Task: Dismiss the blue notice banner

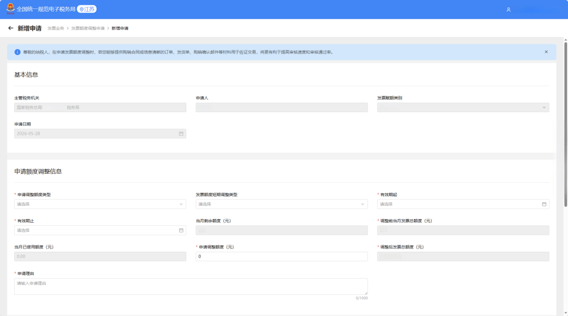Action: pos(546,52)
